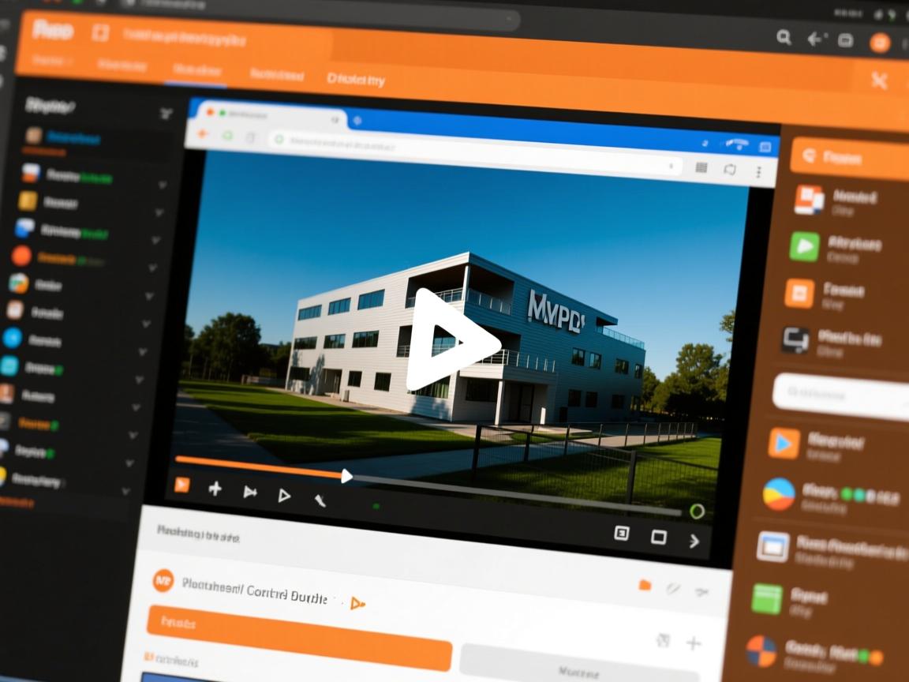This screenshot has height=682, width=909.
Task: Expand the first chevron in the left sidebar list
Action: pyautogui.click(x=162, y=185)
